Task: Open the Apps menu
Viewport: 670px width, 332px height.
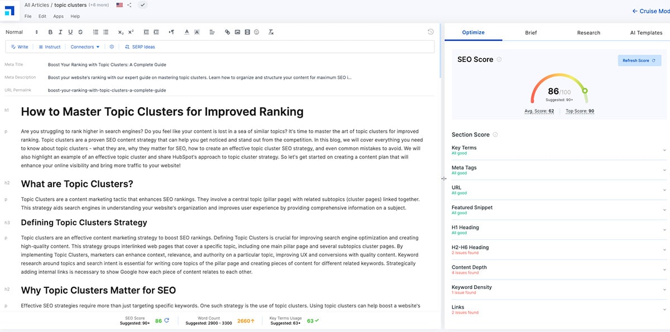Action: point(58,16)
